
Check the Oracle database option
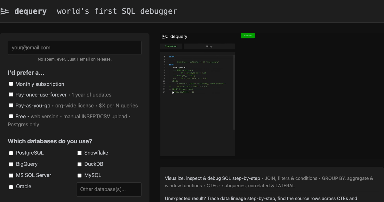coord(11,187)
